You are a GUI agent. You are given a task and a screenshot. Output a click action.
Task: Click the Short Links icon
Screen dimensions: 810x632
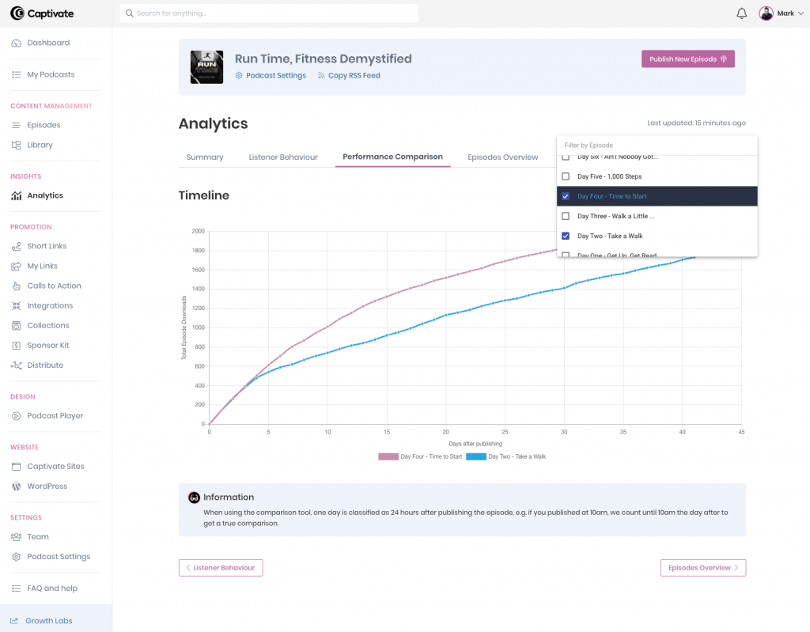coord(17,246)
